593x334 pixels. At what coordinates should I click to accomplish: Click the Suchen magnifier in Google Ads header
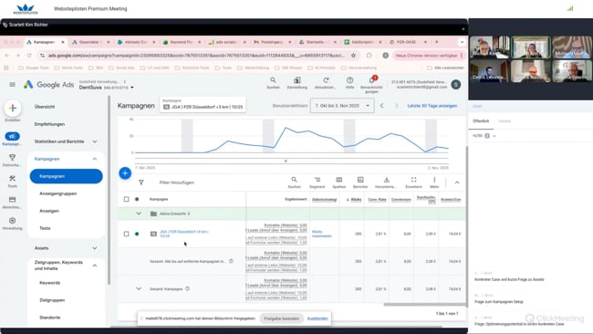coord(273,80)
